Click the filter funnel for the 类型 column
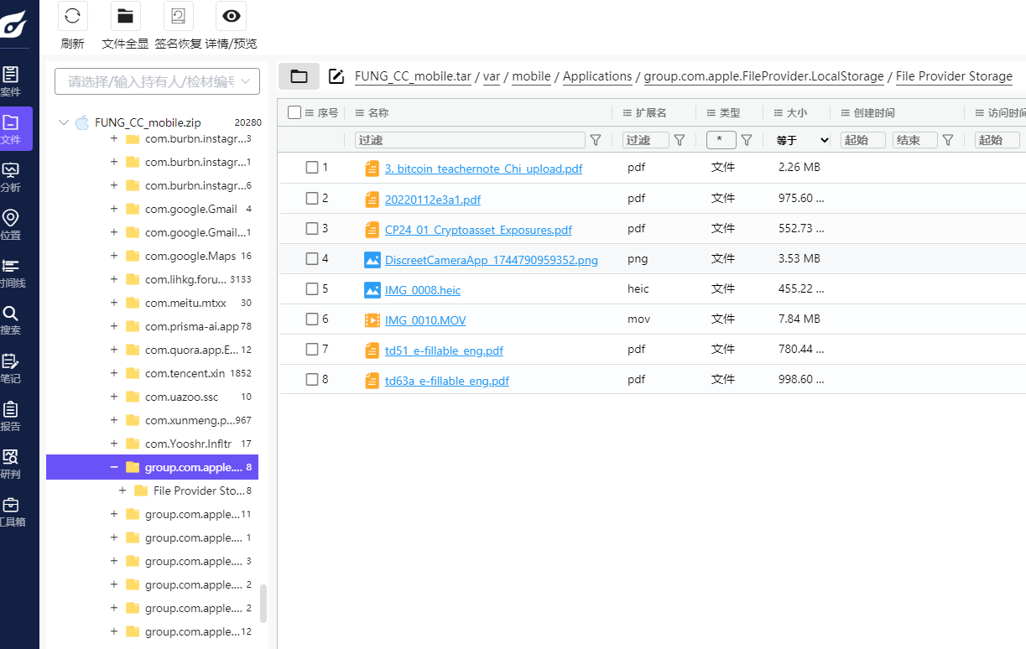 [x=746, y=140]
